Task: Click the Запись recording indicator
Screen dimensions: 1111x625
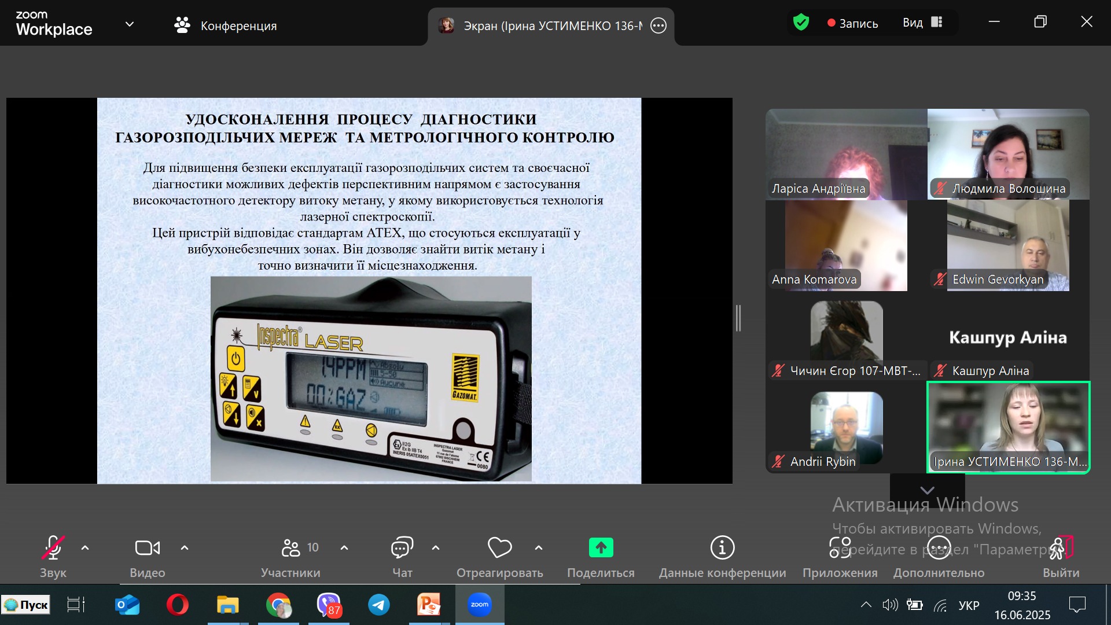Action: tap(852, 23)
